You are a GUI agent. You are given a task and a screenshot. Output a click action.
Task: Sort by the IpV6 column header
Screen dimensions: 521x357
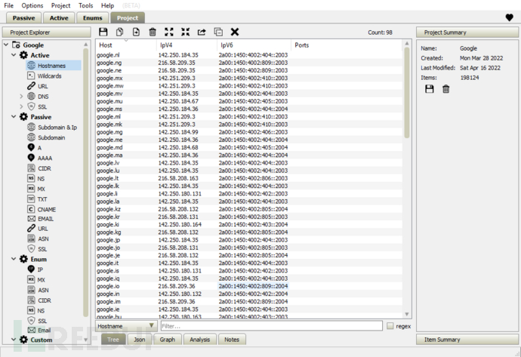(x=254, y=45)
